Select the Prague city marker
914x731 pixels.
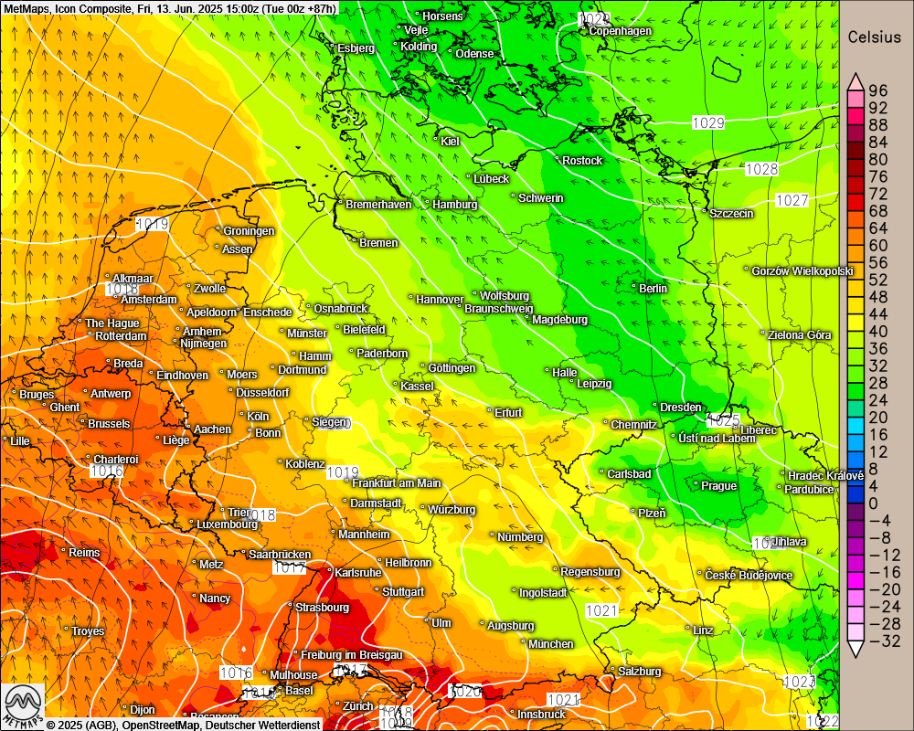(696, 484)
